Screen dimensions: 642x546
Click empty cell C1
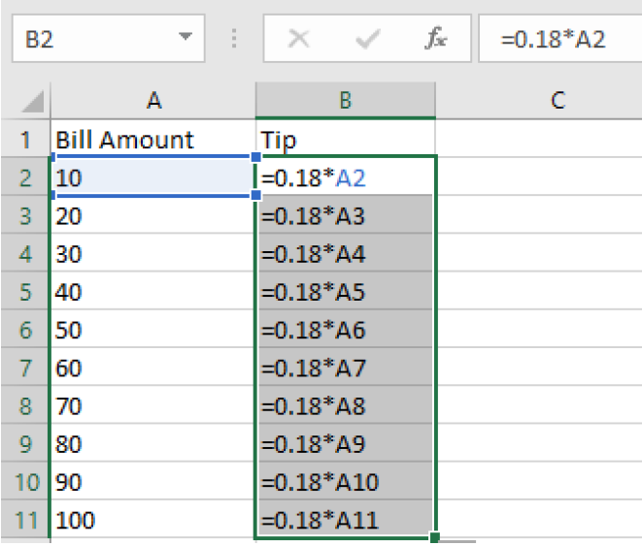tap(539, 139)
